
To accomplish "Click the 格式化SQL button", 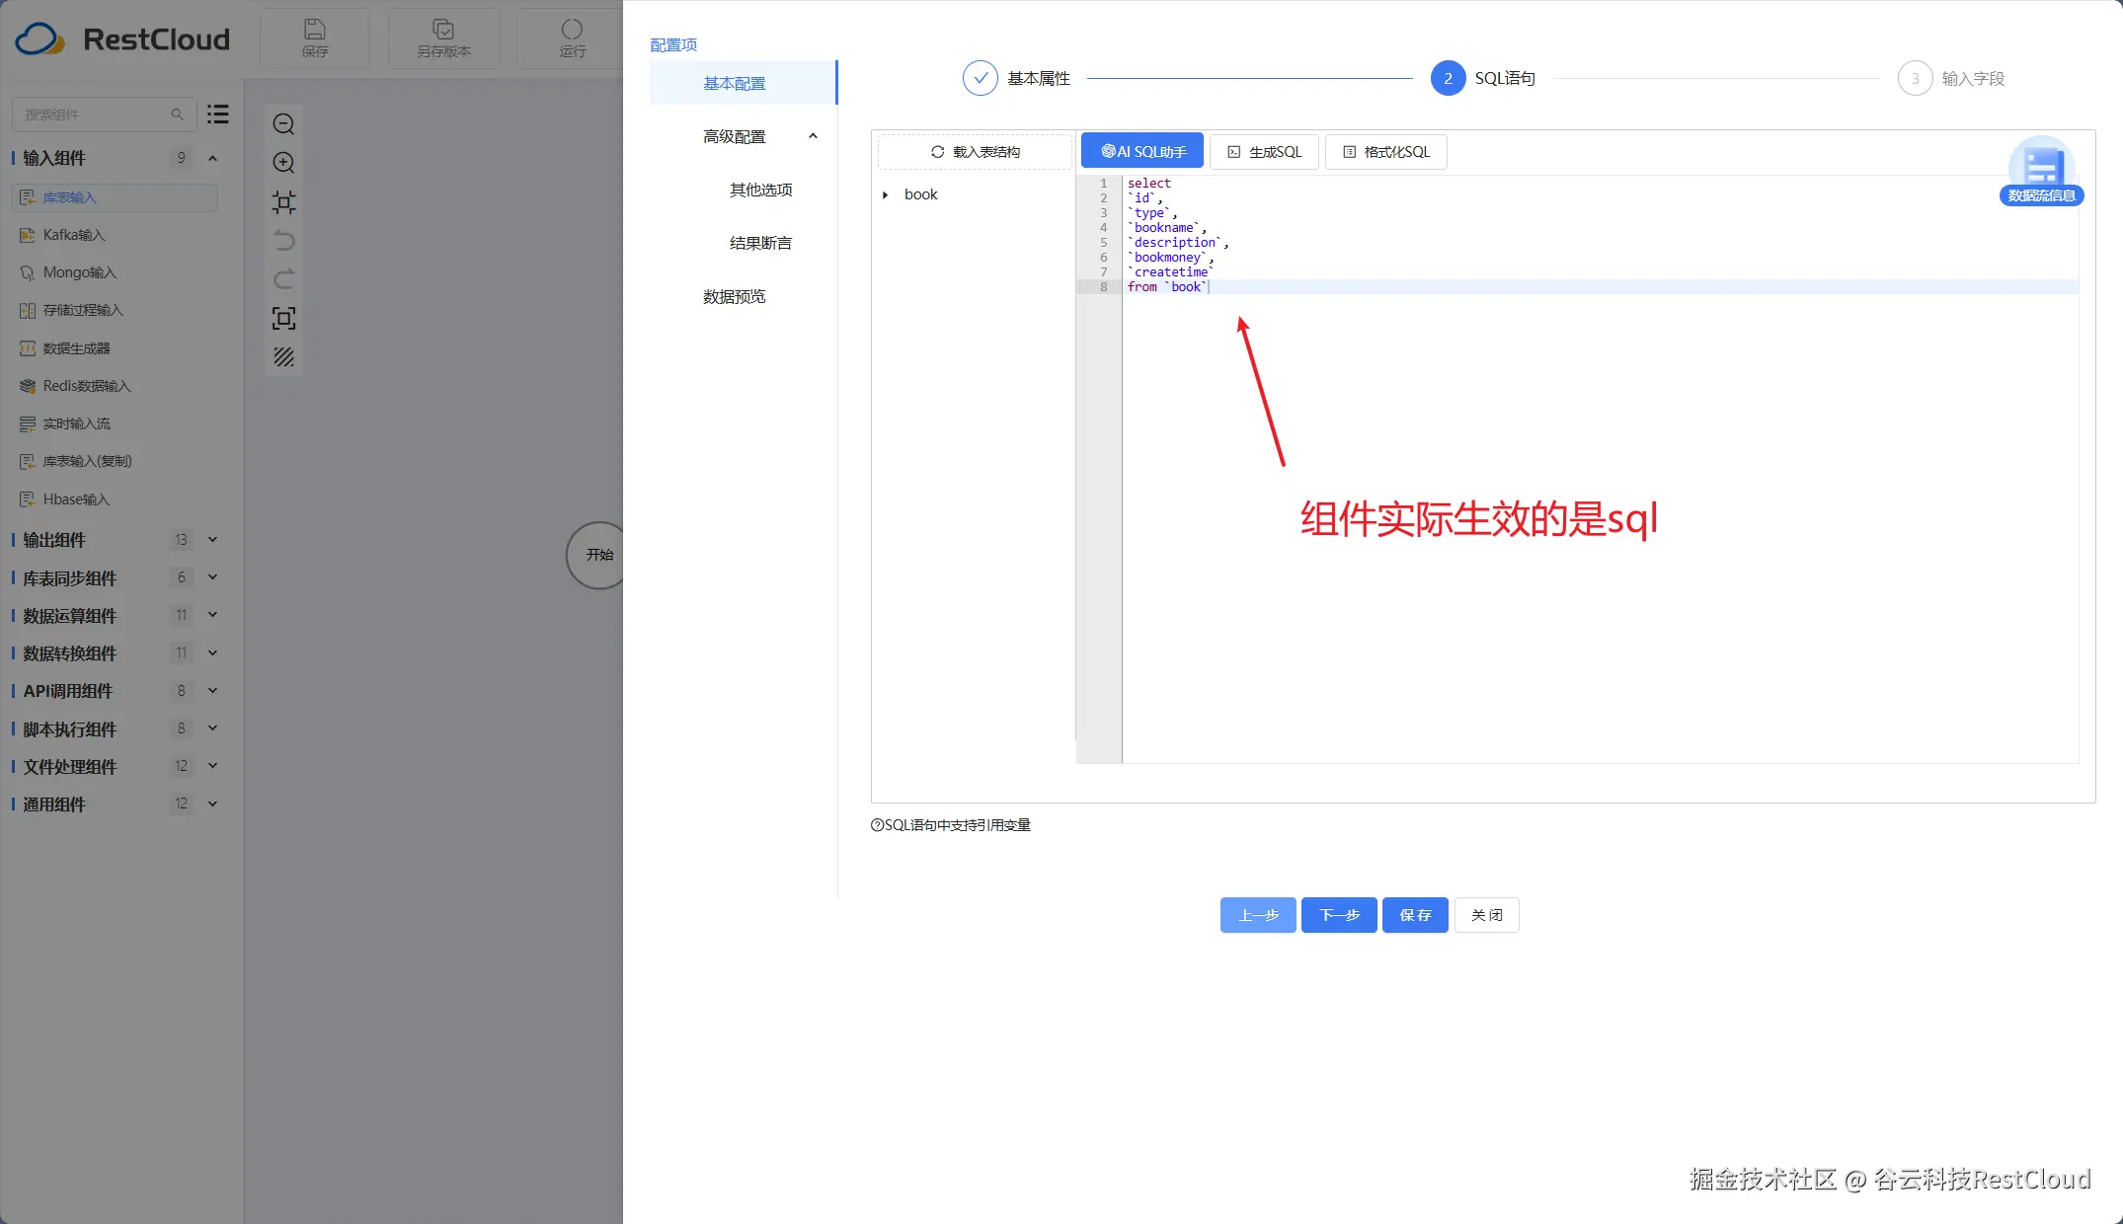I will click(x=1385, y=152).
